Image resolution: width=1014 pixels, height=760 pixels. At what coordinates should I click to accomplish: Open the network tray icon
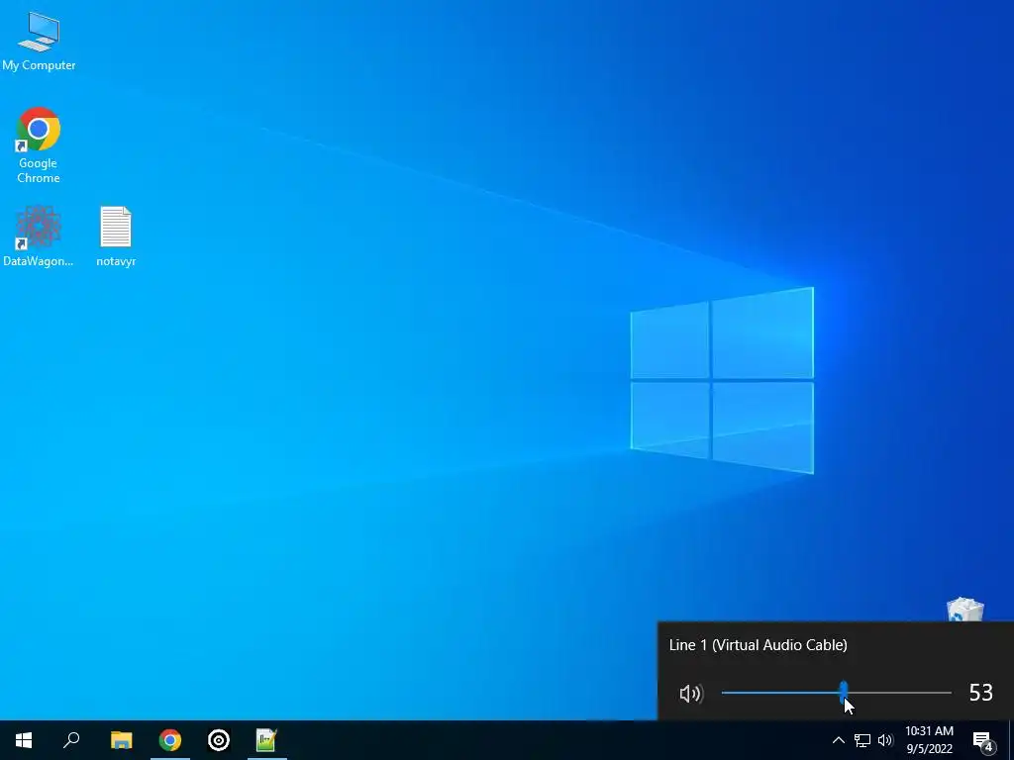click(862, 740)
